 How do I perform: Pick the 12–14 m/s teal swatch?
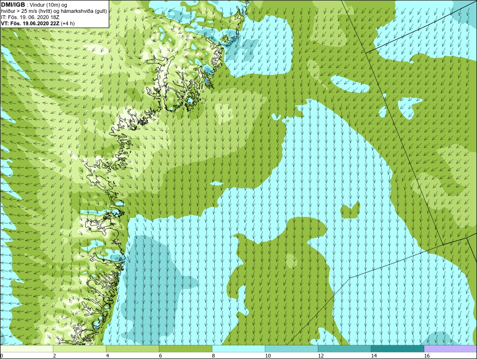pyautogui.click(x=344, y=349)
